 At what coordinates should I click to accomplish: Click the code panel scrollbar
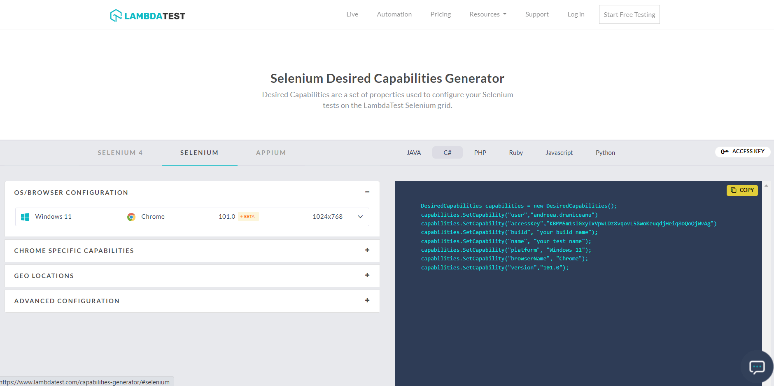click(x=766, y=206)
